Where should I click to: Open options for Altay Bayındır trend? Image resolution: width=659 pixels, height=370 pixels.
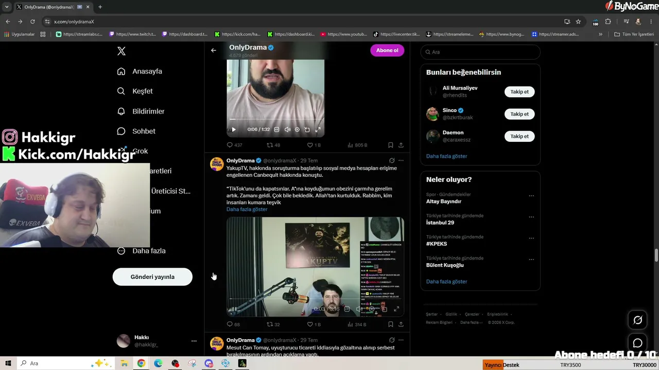click(x=531, y=196)
